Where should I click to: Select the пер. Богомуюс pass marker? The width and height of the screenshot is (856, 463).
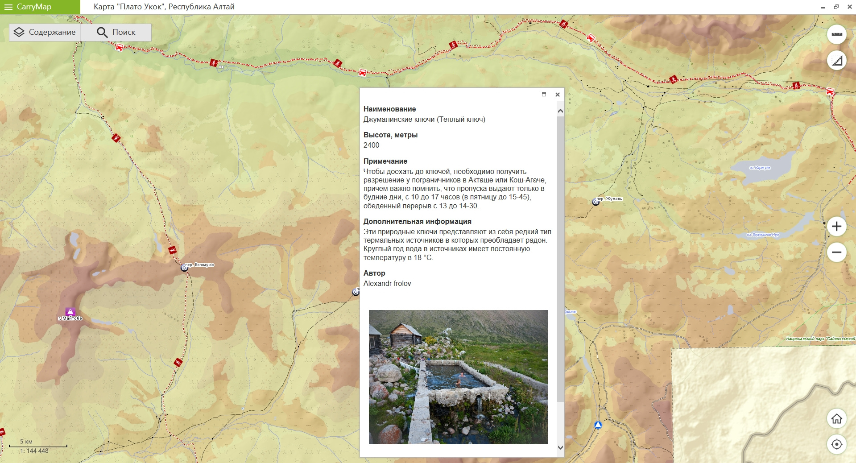(184, 268)
